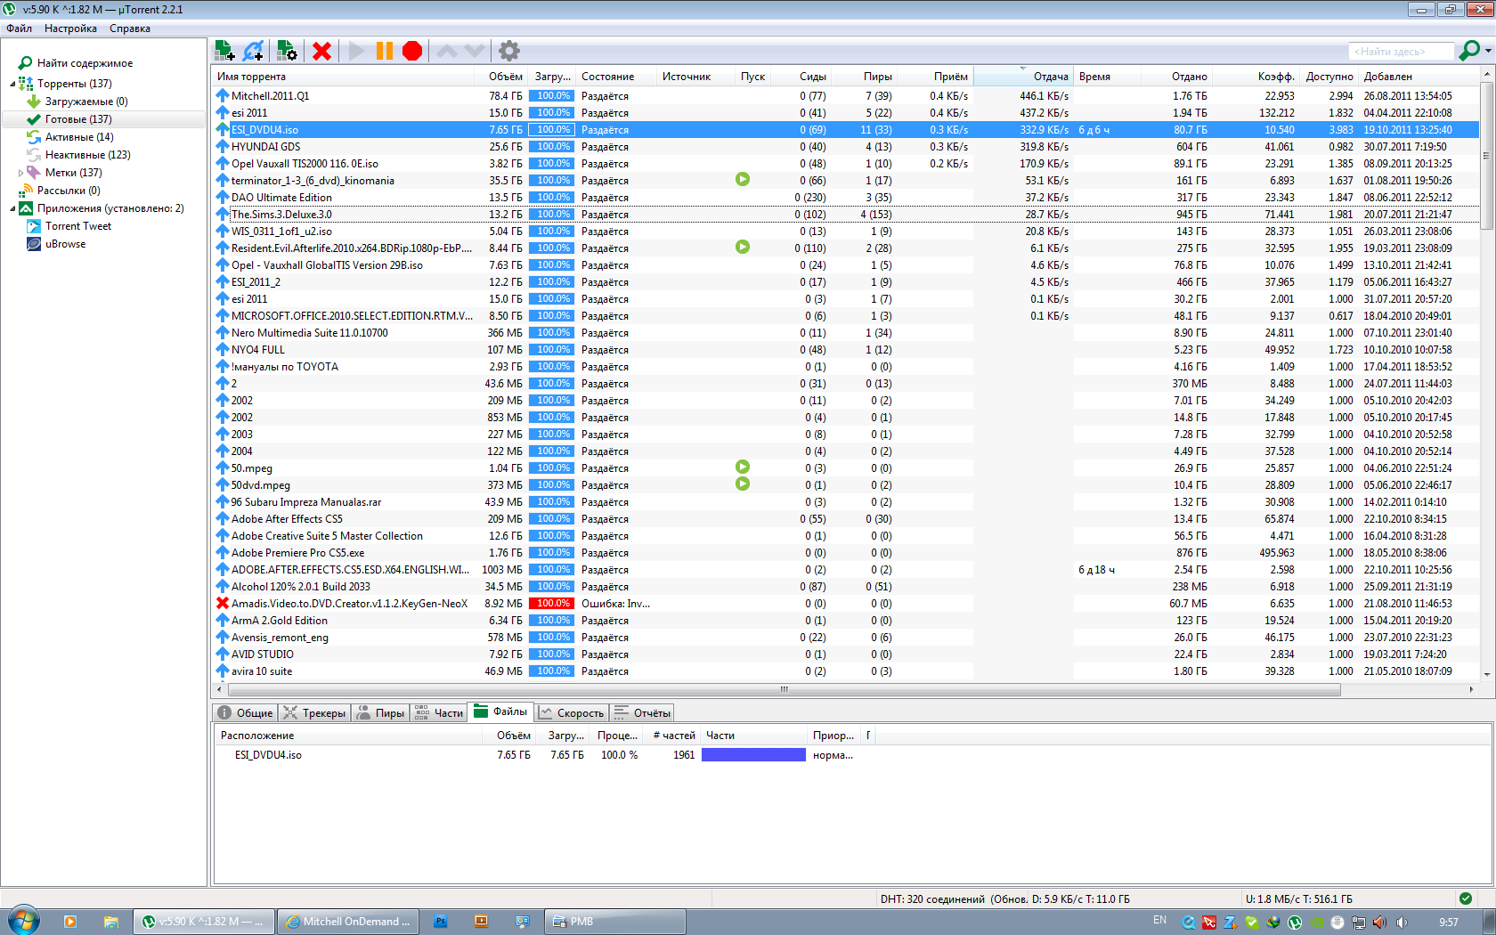Sort by the 'Имя торрента' column header
The height and width of the screenshot is (935, 1496).
point(343,77)
